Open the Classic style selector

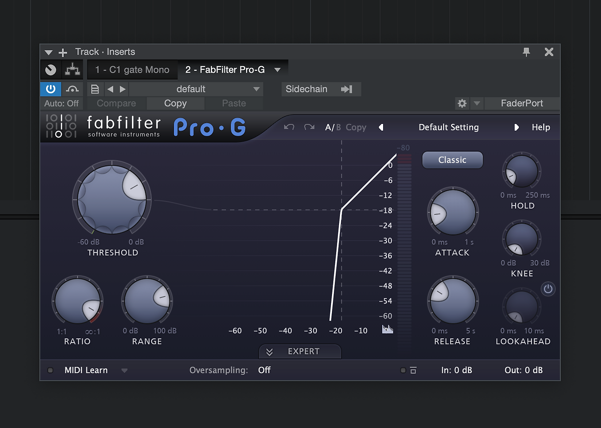coord(453,160)
